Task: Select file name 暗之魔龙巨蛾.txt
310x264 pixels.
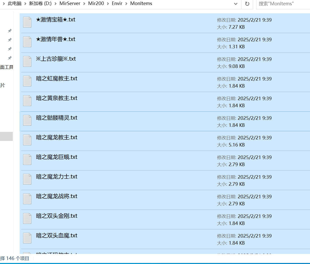Action: 57,157
